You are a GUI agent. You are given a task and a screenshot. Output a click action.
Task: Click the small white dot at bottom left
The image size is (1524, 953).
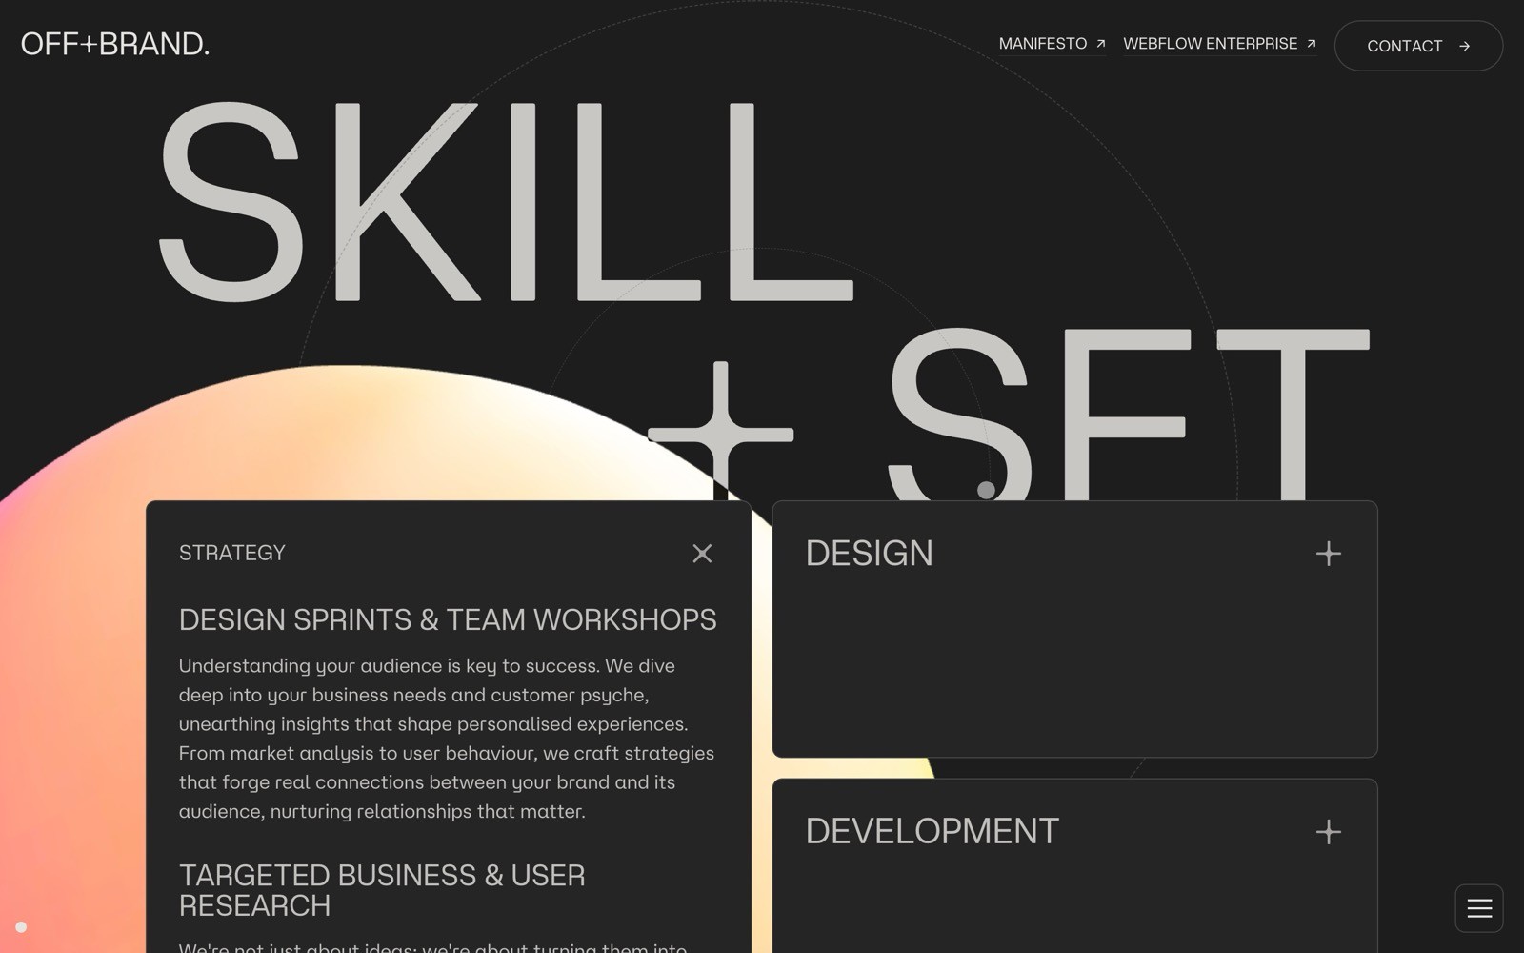click(21, 926)
